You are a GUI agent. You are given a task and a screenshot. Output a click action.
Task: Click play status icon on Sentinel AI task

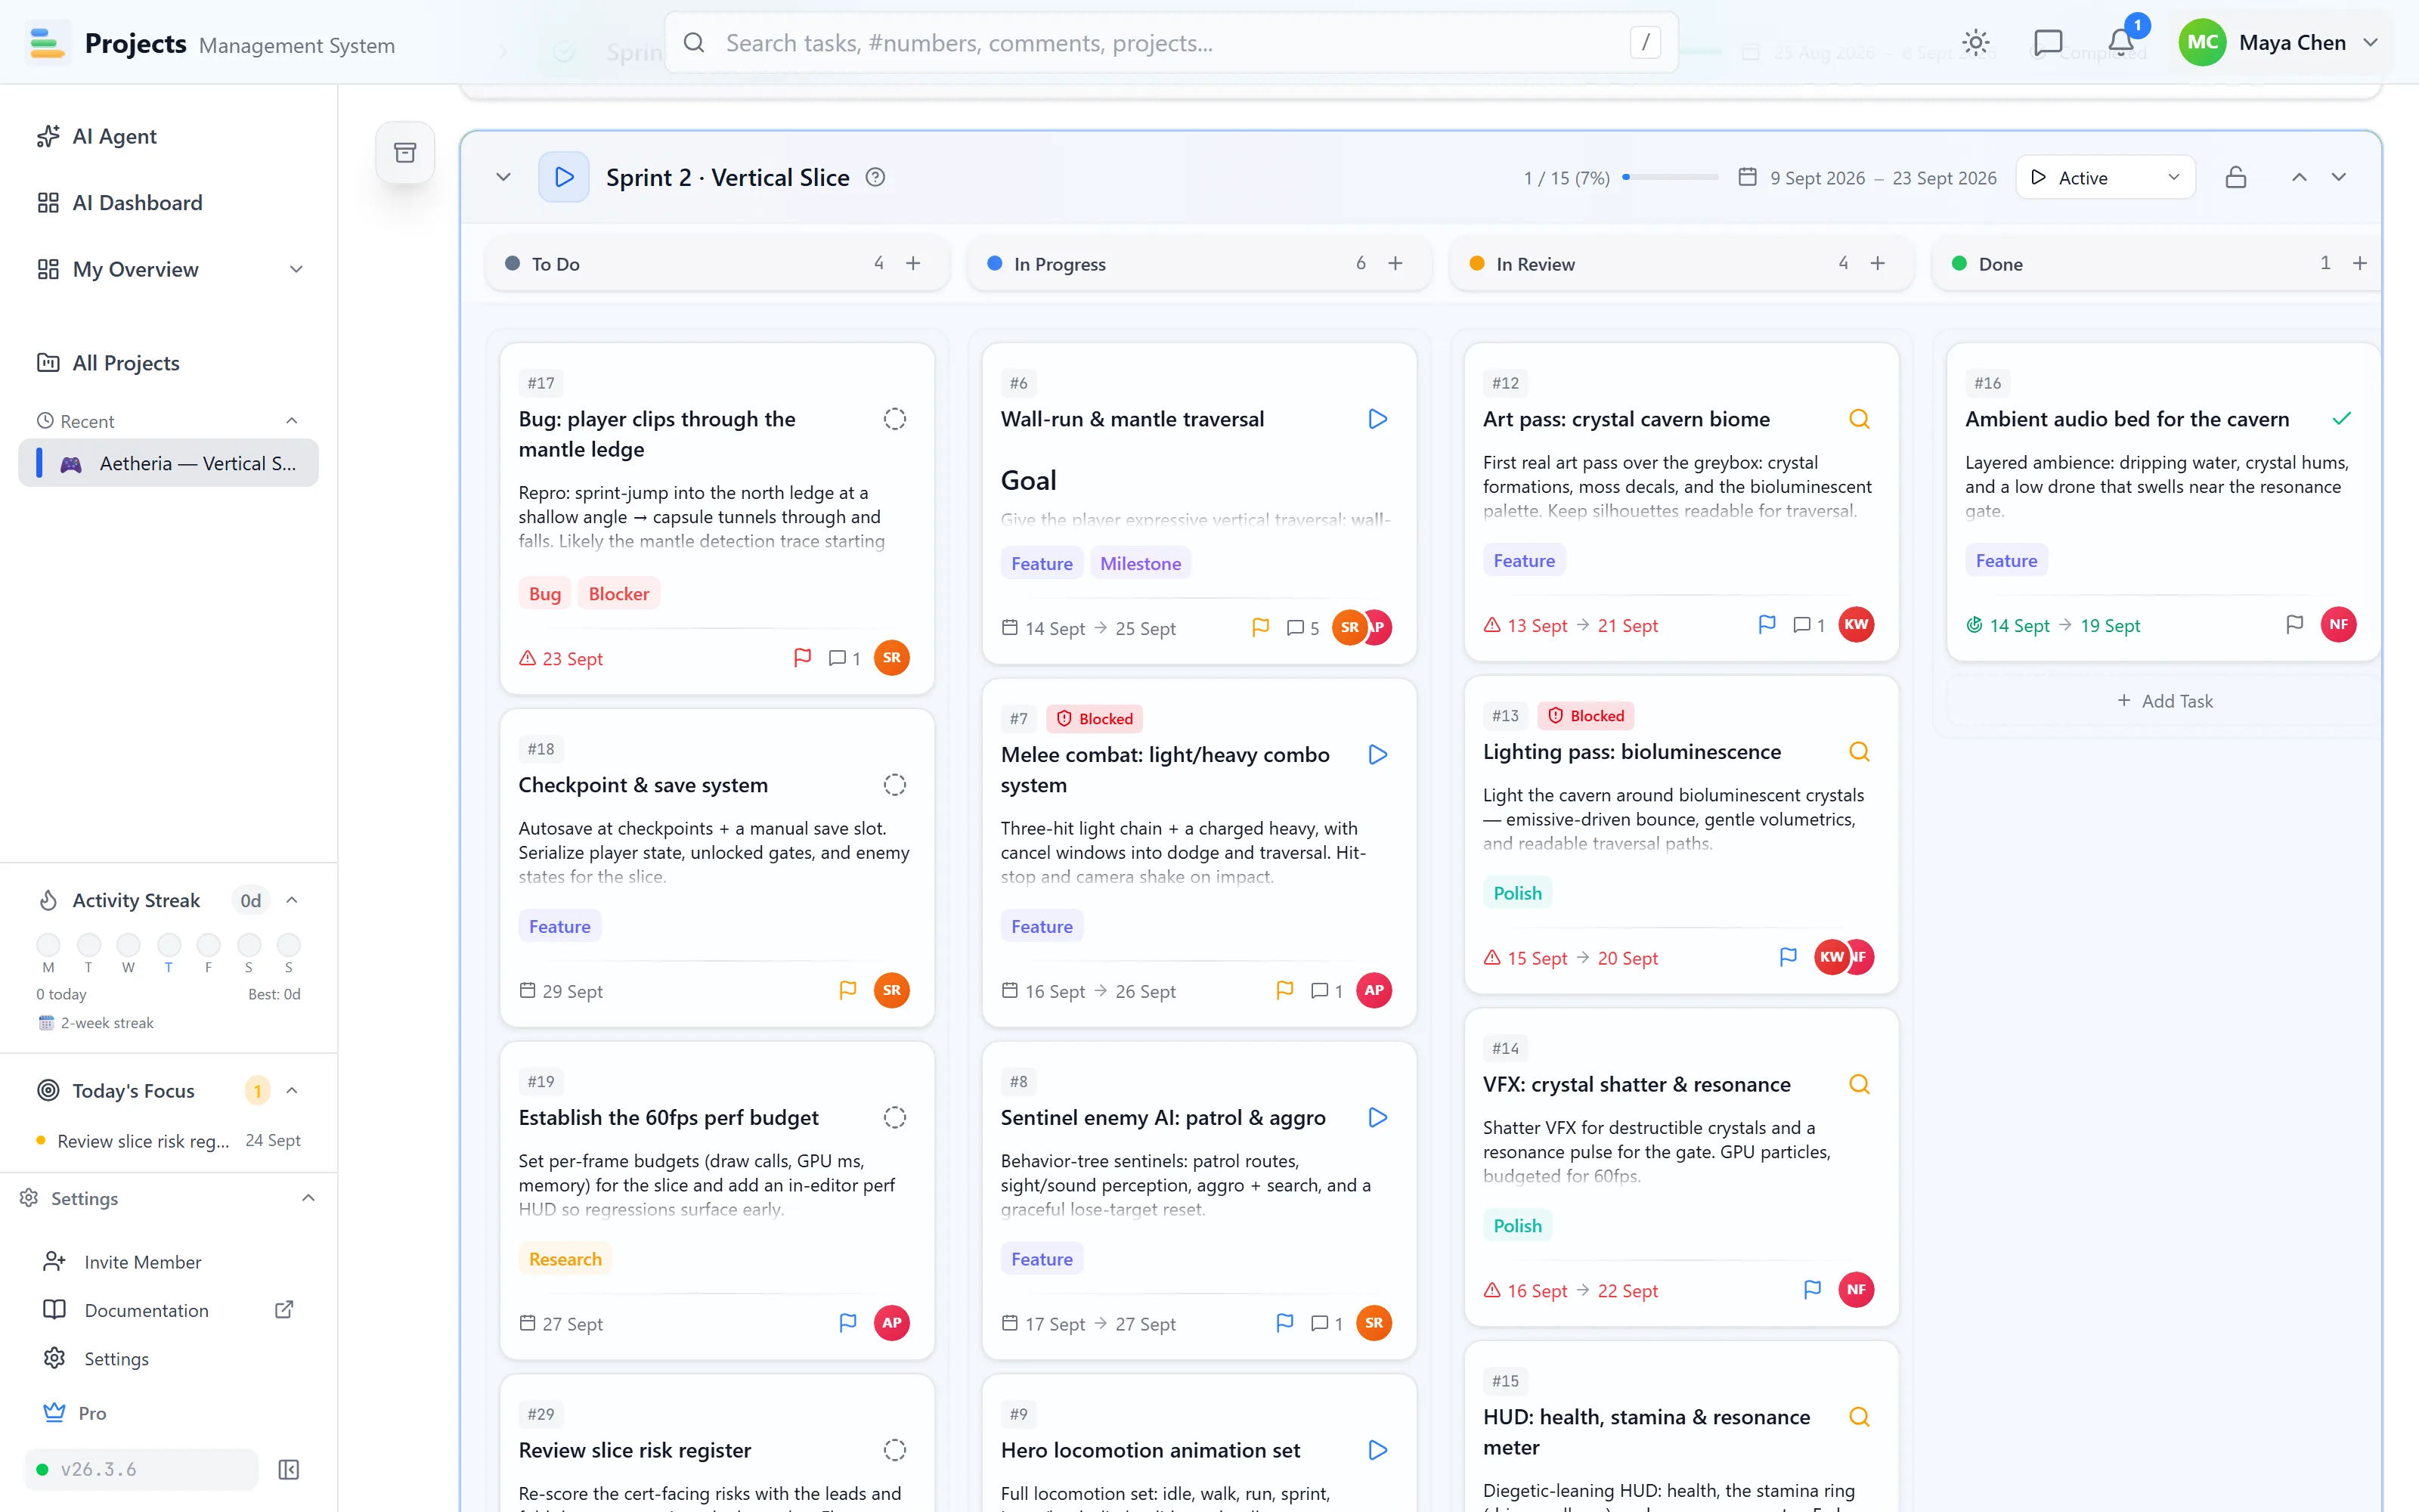[x=1377, y=1117]
